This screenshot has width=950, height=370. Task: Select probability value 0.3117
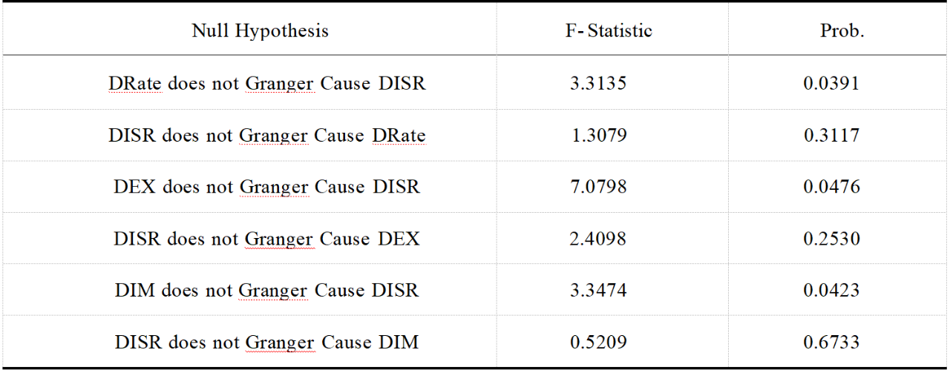coord(831,135)
